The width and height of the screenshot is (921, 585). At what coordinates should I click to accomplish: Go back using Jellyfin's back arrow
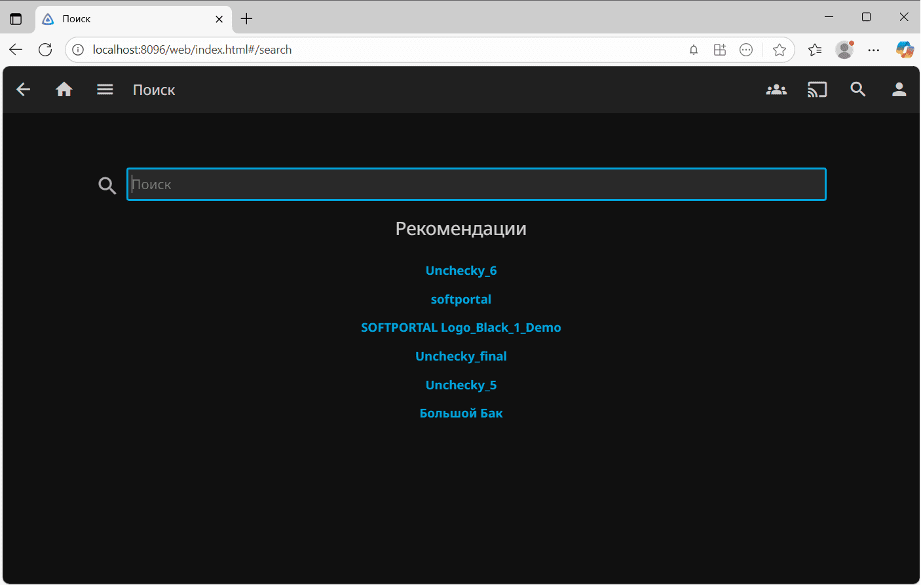click(23, 90)
